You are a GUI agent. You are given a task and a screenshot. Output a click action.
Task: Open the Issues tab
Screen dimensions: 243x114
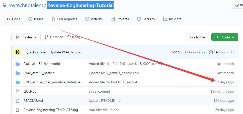pos(36,19)
